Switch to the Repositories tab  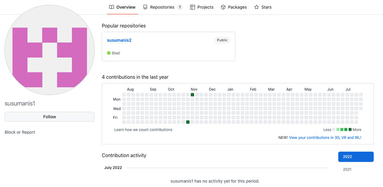163,7
